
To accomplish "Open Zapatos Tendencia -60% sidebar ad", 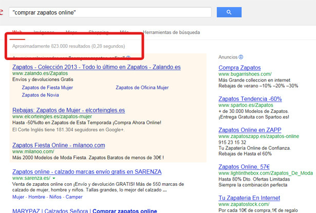I will (x=250, y=99).
